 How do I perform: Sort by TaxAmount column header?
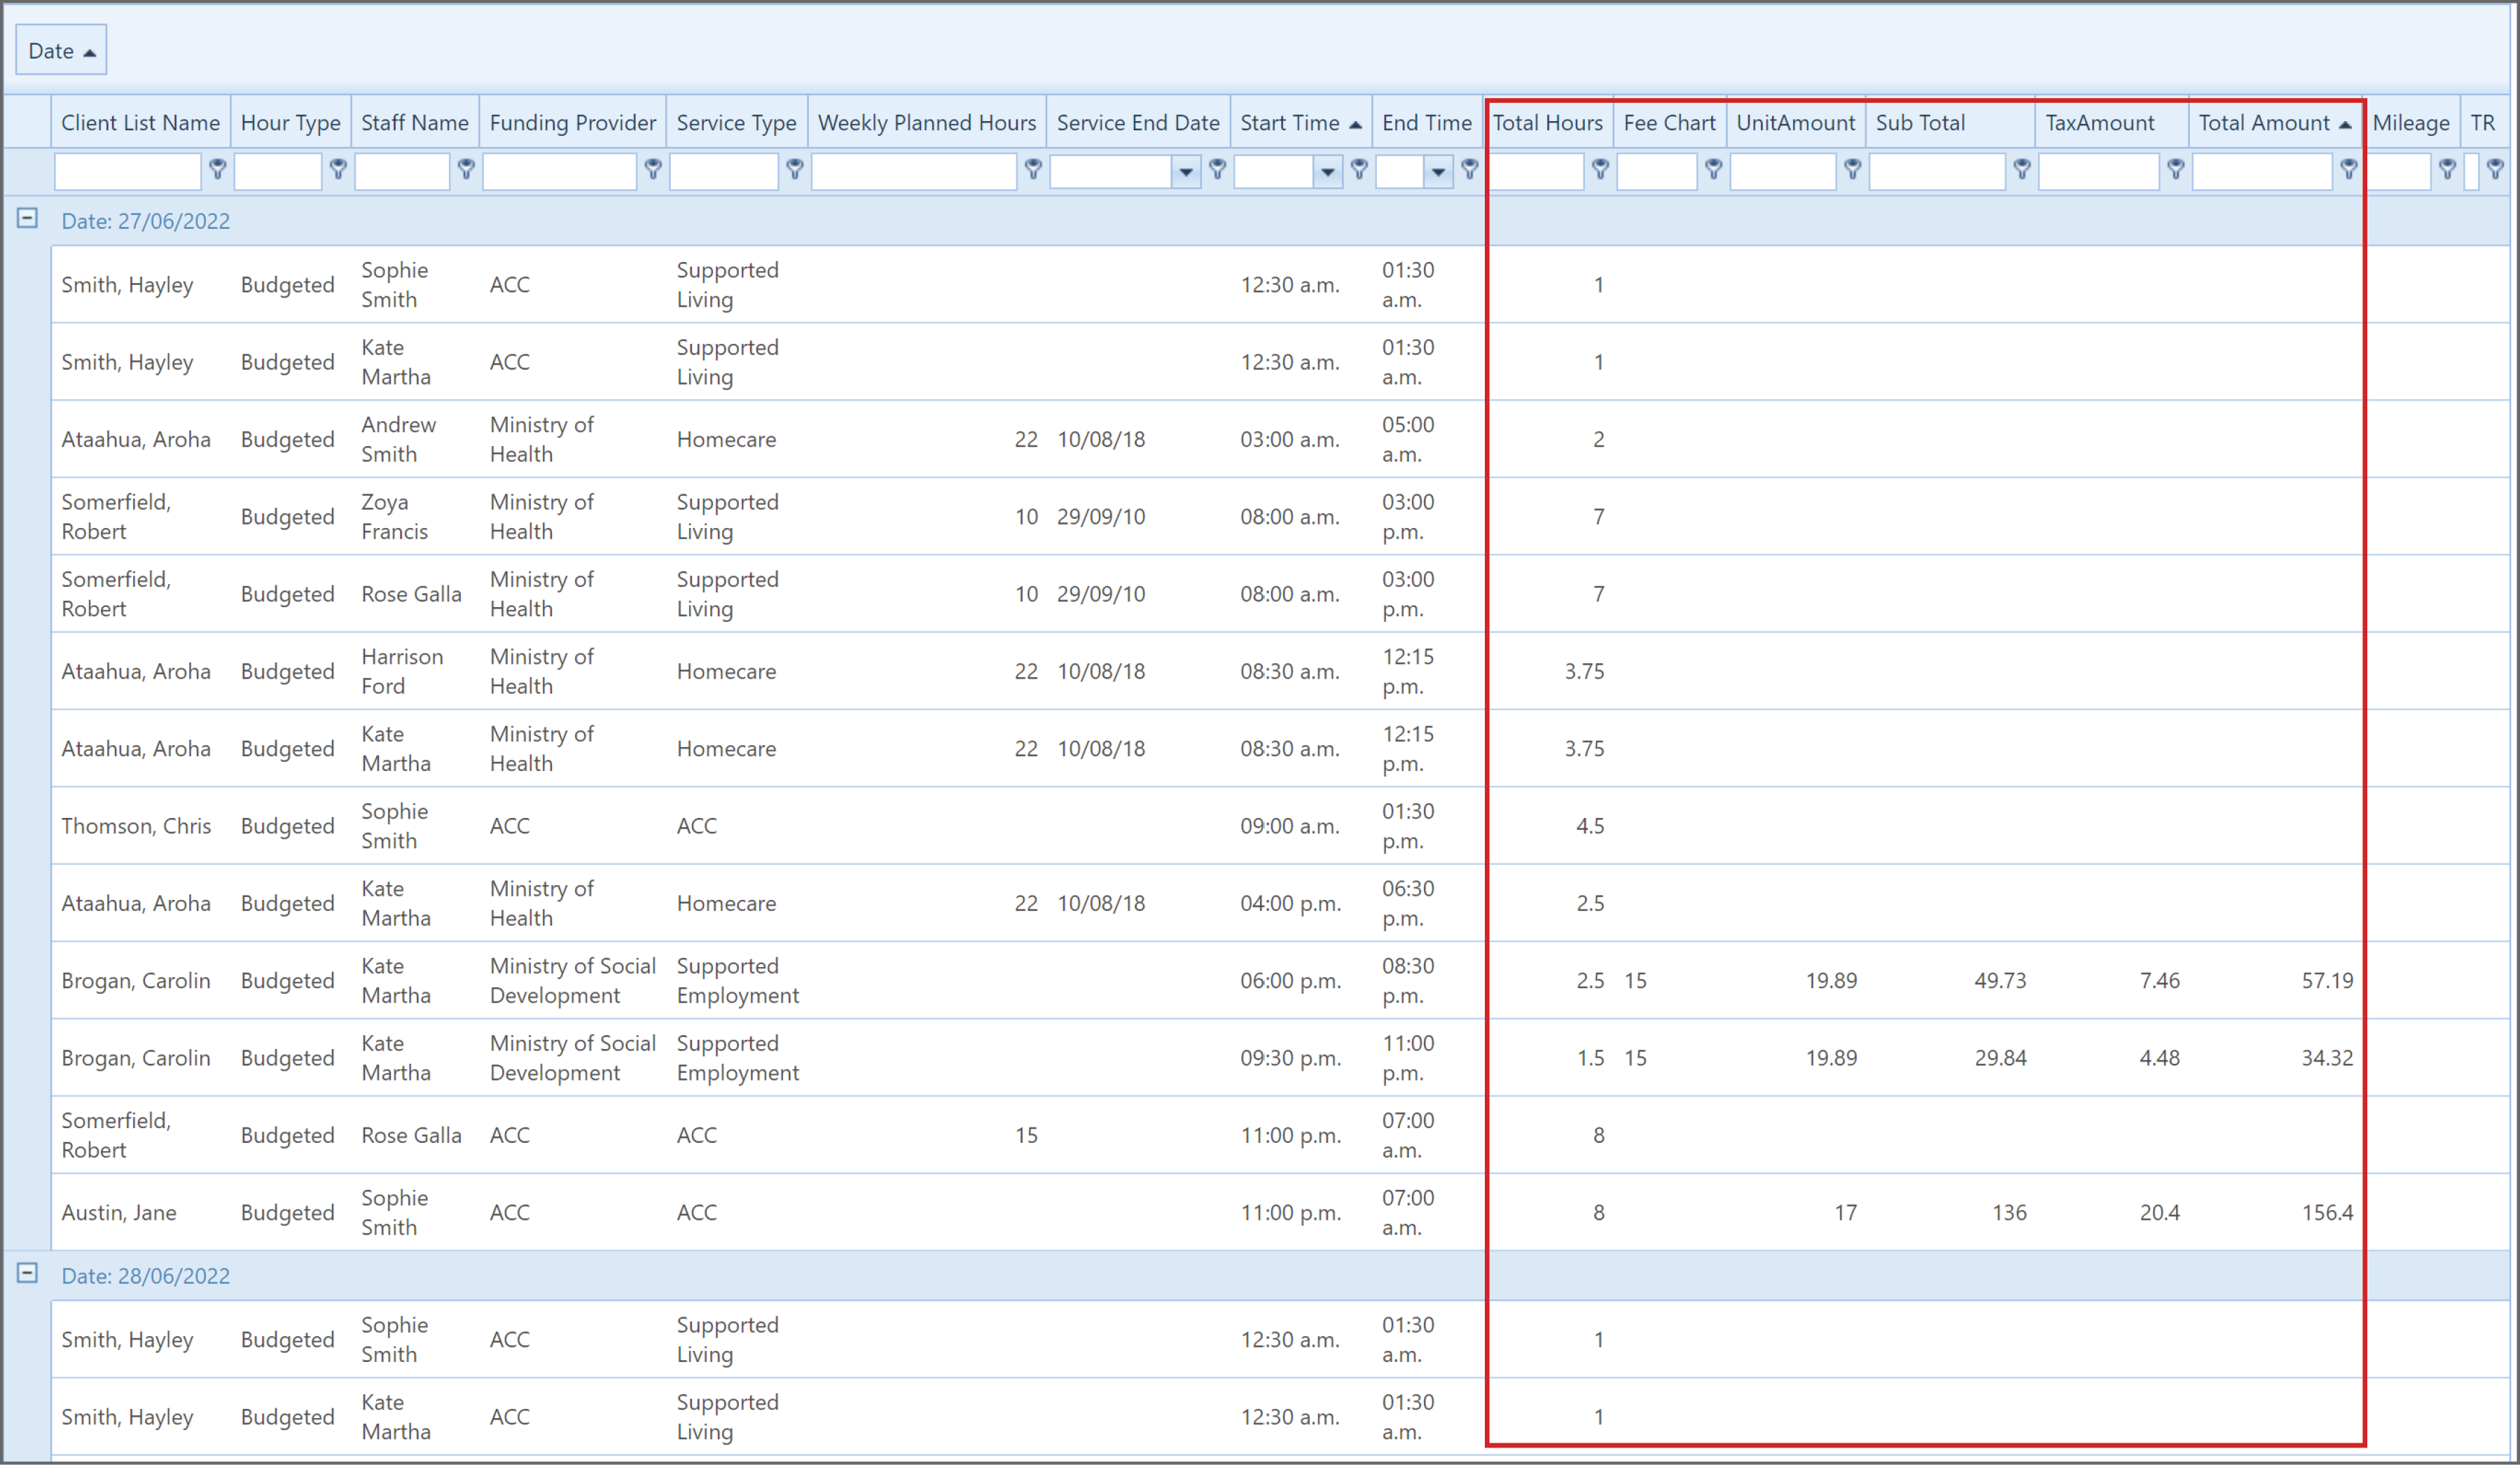[x=2112, y=123]
